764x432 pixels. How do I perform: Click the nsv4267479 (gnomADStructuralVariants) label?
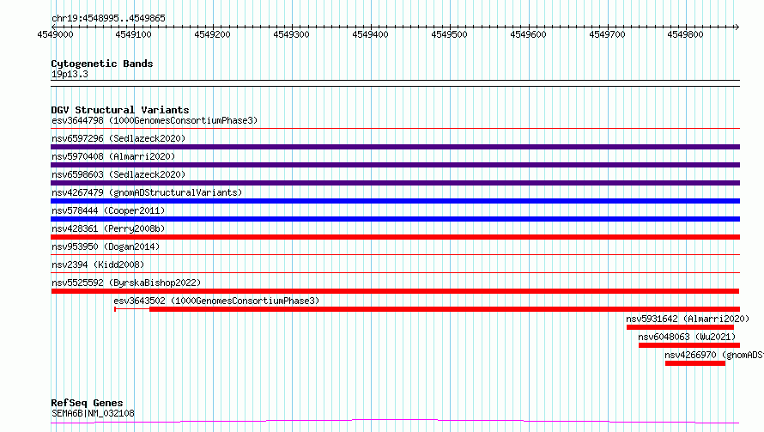pyautogui.click(x=147, y=192)
